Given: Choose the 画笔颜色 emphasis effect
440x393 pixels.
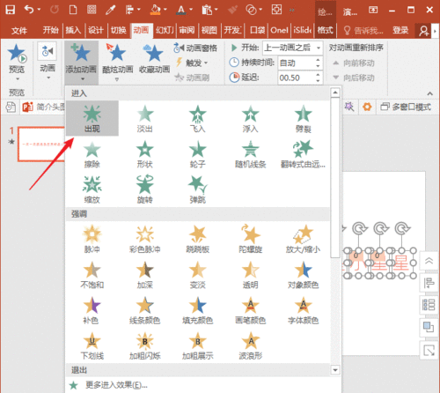Looking at the screenshot, I should point(251,310).
